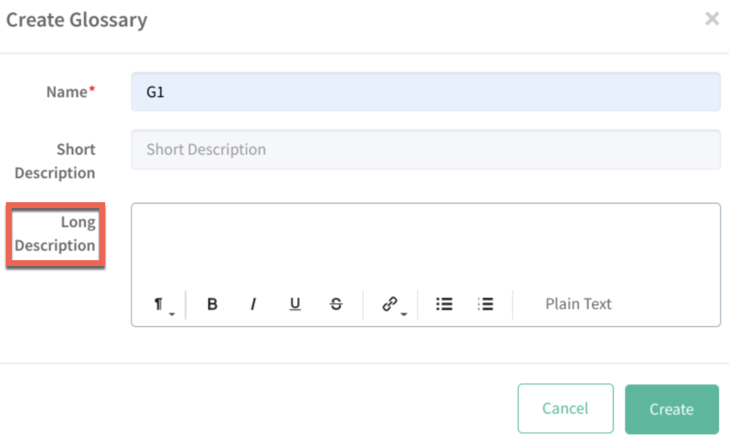Image resolution: width=729 pixels, height=441 pixels.
Task: Apply strikethrough text style
Action: coord(336,304)
